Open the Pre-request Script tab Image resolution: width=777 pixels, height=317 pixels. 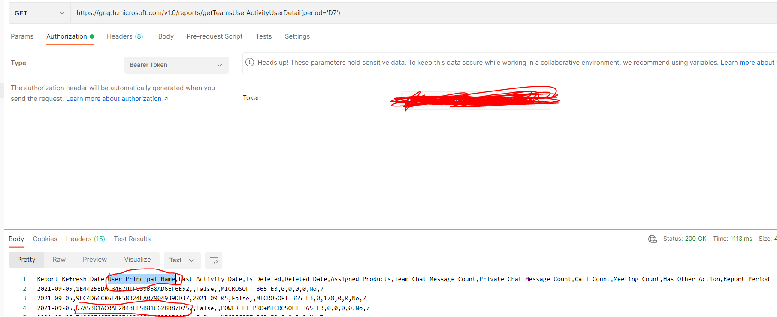tap(215, 36)
